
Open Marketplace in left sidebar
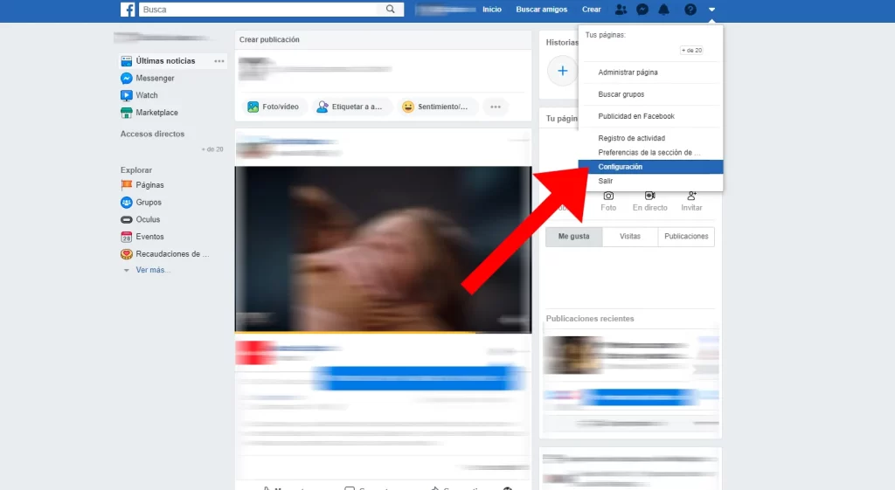156,113
